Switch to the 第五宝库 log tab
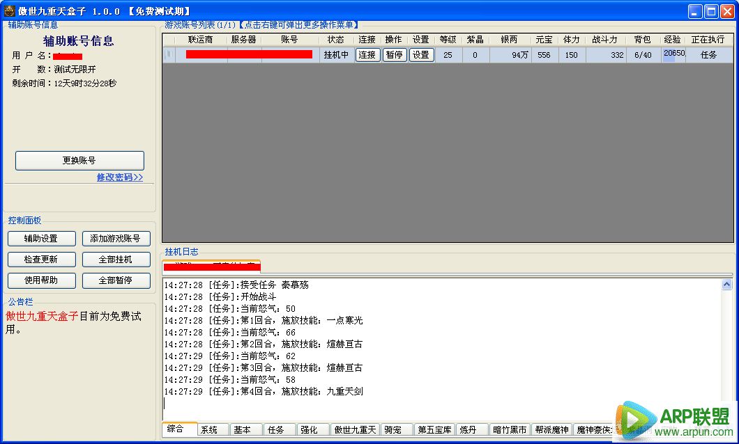 434,430
